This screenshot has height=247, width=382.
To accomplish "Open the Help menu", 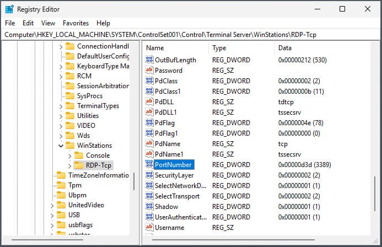I will [103, 23].
